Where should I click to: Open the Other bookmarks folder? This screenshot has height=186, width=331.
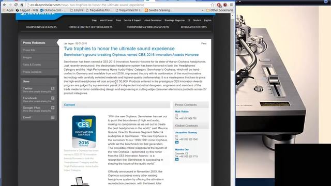(x=220, y=10)
